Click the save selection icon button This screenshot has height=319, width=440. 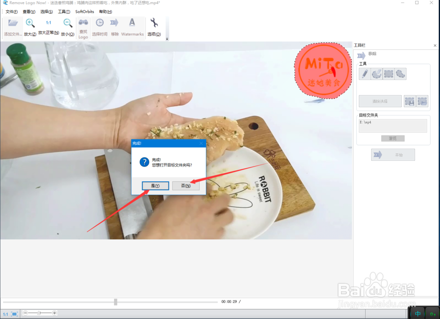tap(410, 101)
